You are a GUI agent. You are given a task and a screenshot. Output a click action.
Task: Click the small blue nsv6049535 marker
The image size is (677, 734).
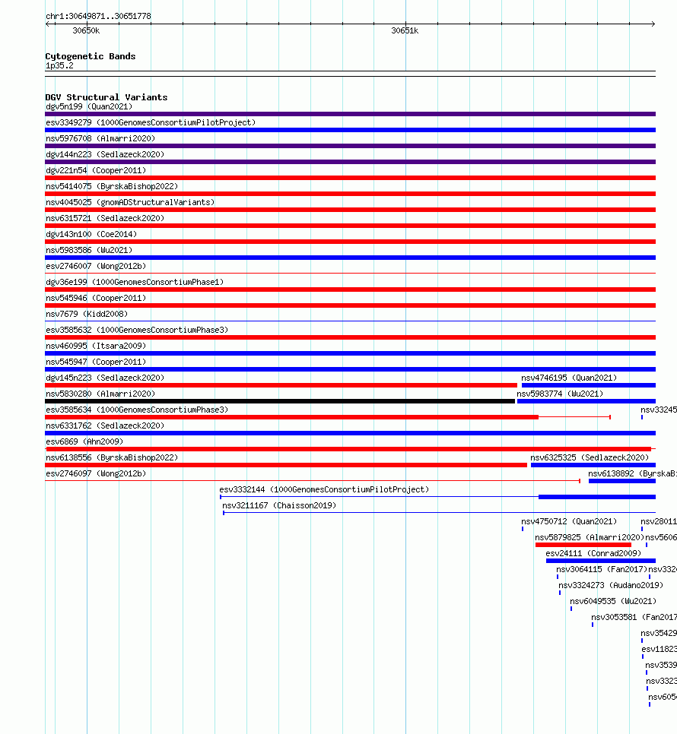tap(571, 609)
